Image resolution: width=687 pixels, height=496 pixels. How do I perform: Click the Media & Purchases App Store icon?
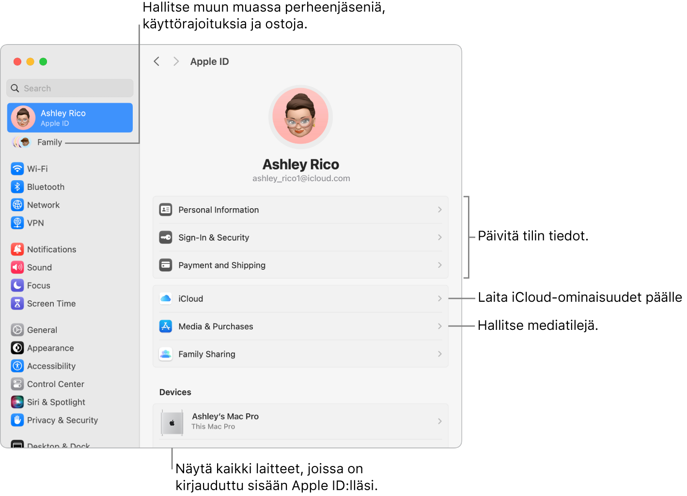tap(166, 326)
